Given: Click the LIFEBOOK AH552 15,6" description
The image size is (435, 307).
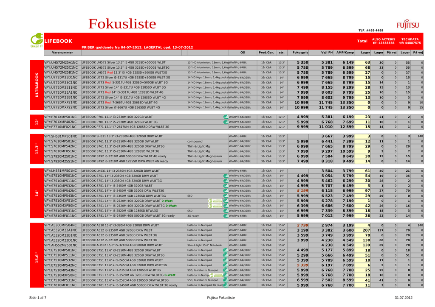Looking at the screenshot, I should pyautogui.click(x=122, y=245).
